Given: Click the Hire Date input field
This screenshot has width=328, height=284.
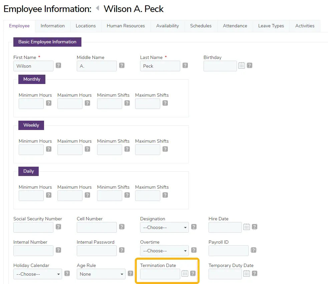Looking at the screenshot, I should coord(225,227).
